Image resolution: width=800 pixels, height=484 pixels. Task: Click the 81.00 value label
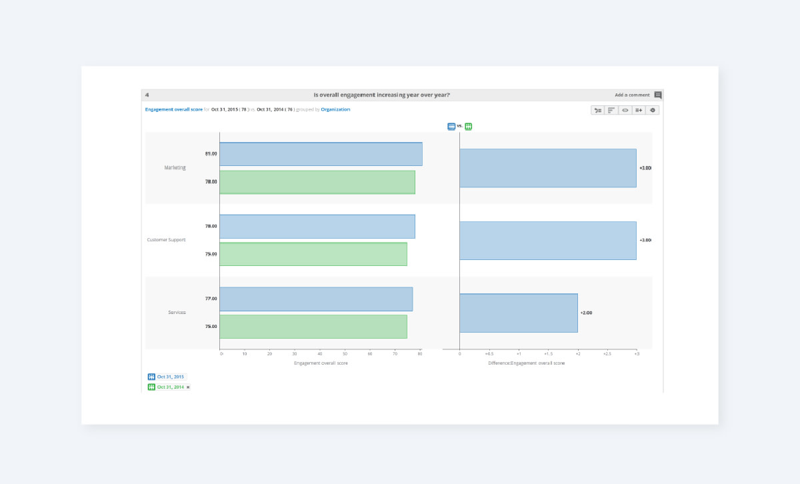[x=211, y=154]
